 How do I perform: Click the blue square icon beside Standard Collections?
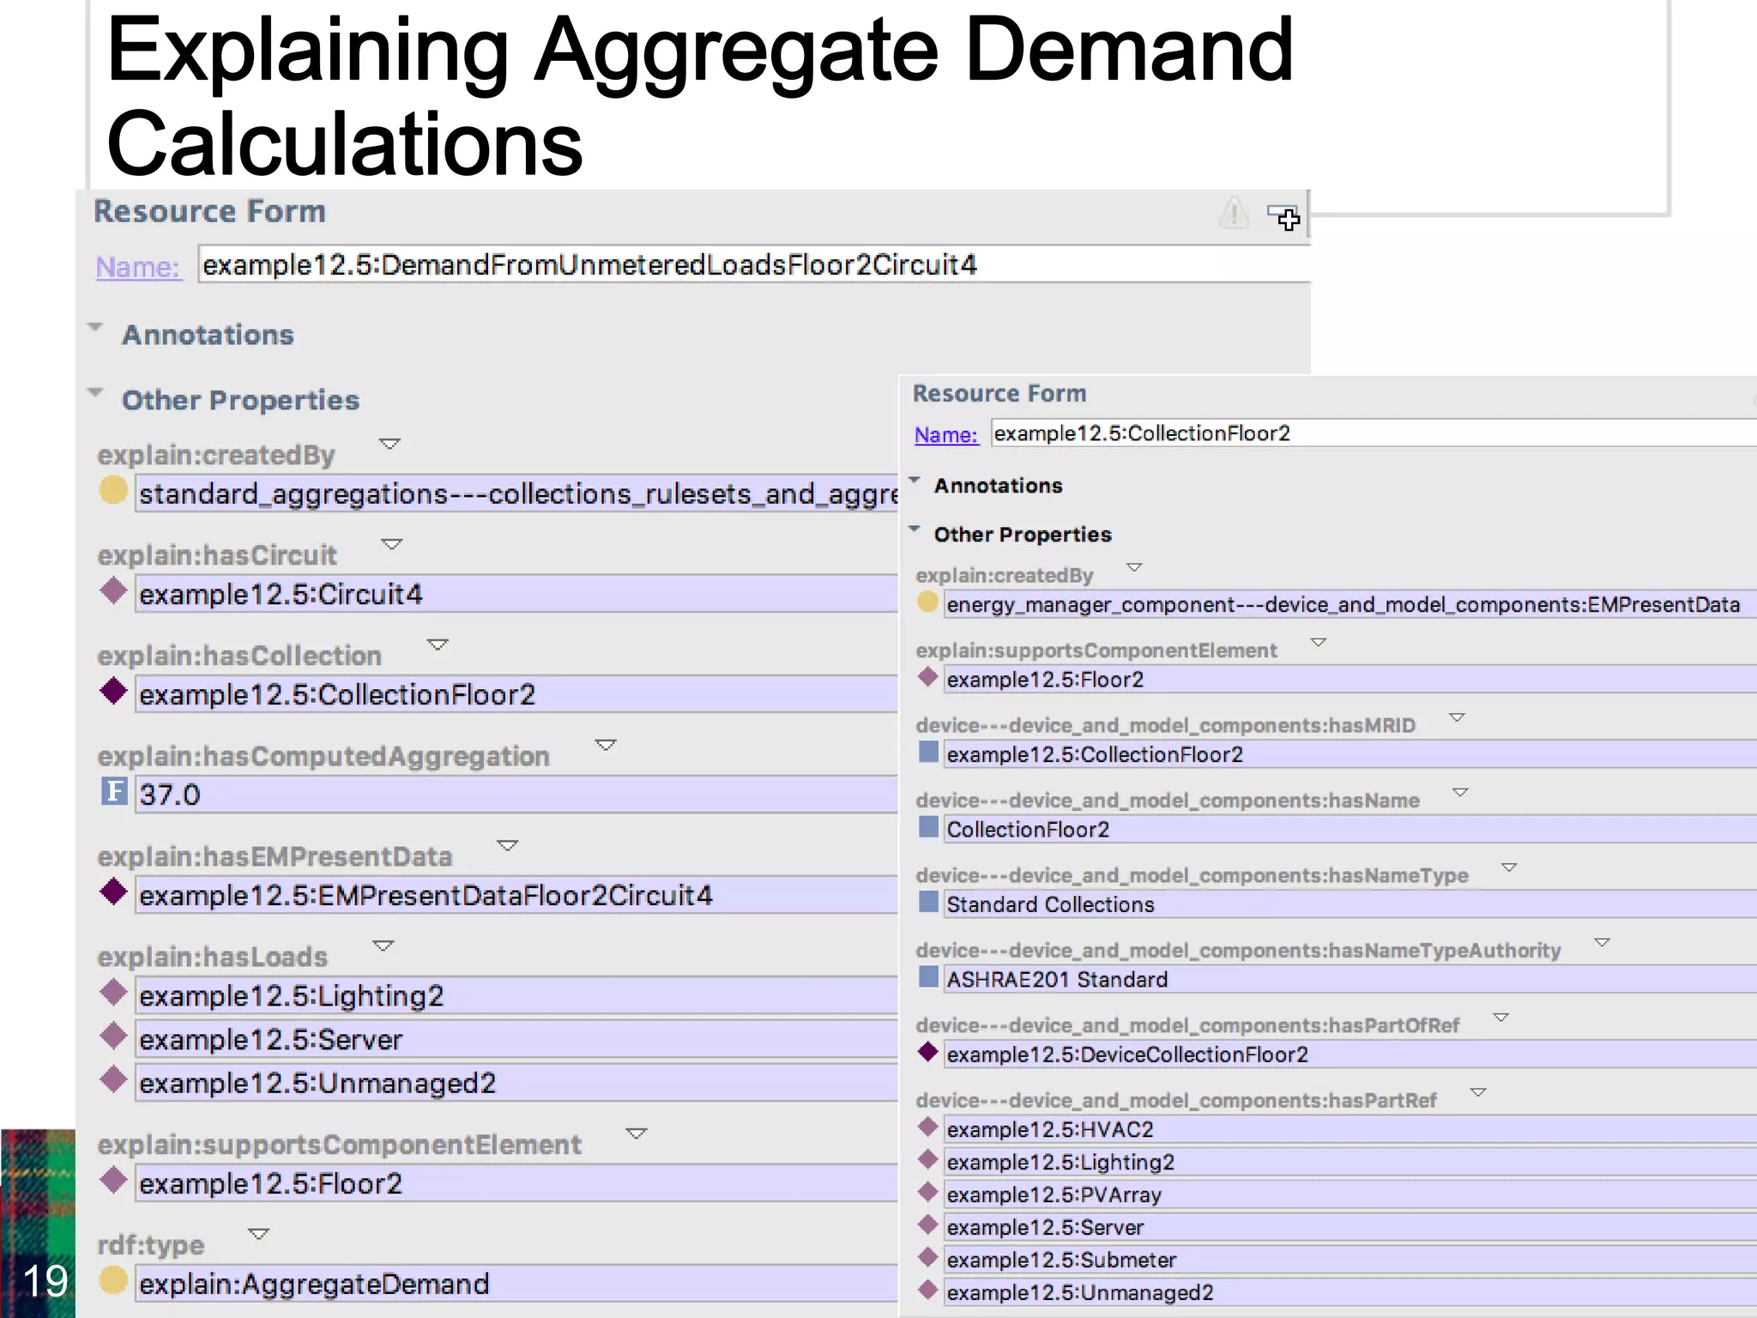[x=927, y=902]
